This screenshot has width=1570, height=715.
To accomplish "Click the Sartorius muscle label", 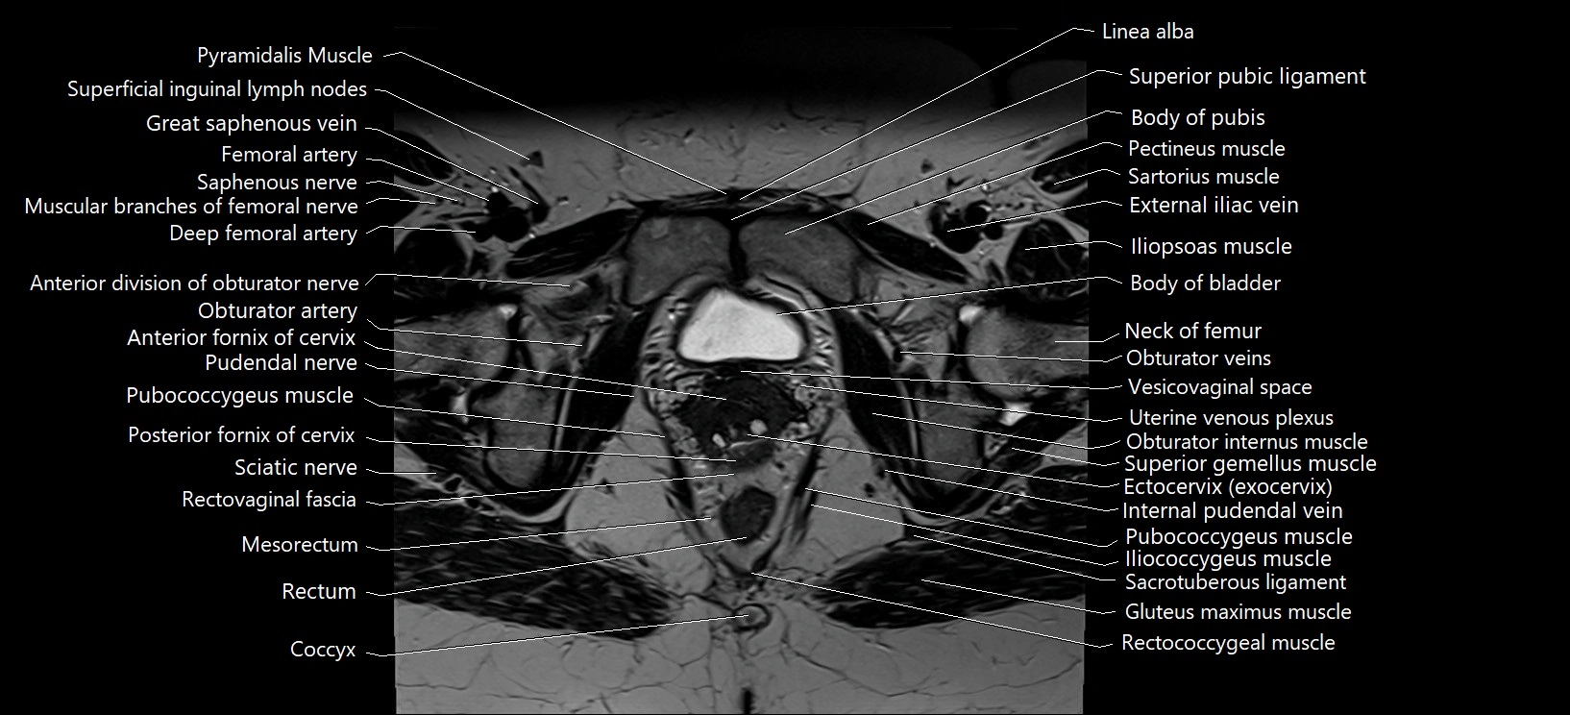I will (x=1204, y=177).
